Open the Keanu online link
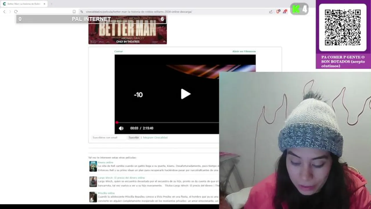The image size is (371, 209). [105, 163]
